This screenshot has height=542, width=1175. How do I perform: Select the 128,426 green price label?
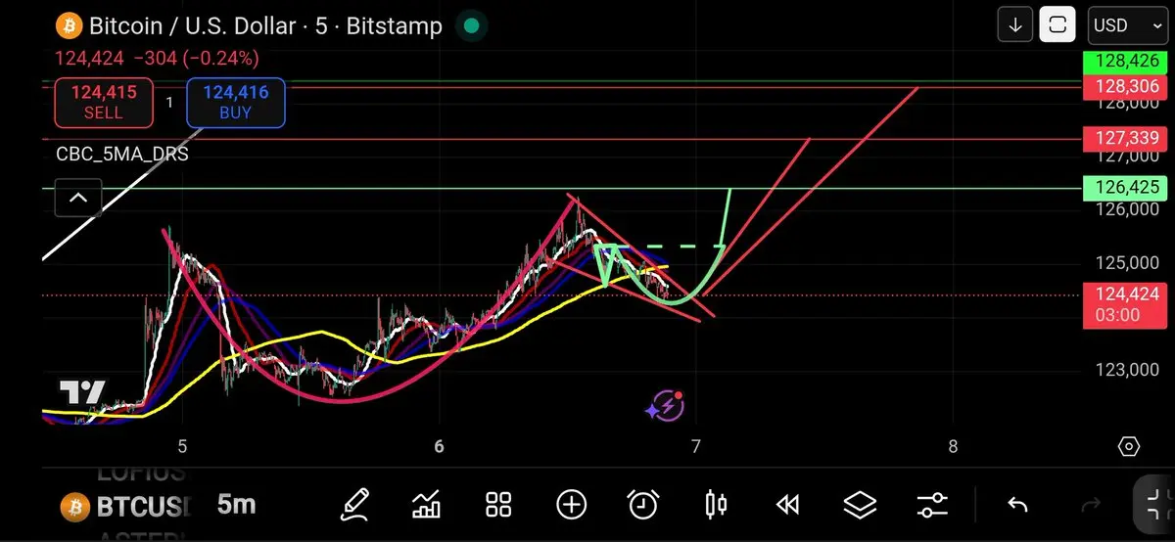coord(1127,63)
